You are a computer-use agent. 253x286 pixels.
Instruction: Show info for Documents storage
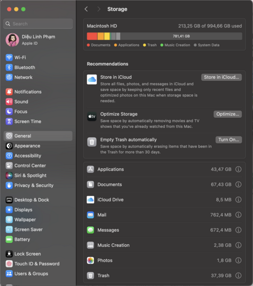tap(238, 184)
